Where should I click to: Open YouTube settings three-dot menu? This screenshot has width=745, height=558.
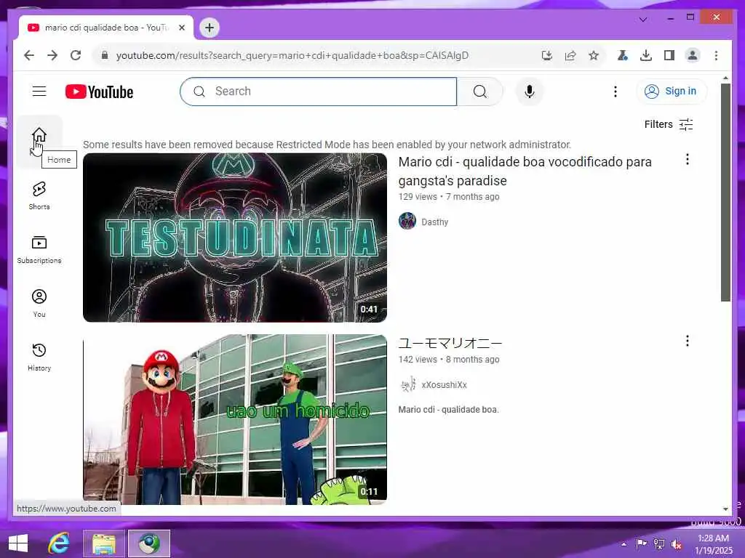click(x=615, y=92)
